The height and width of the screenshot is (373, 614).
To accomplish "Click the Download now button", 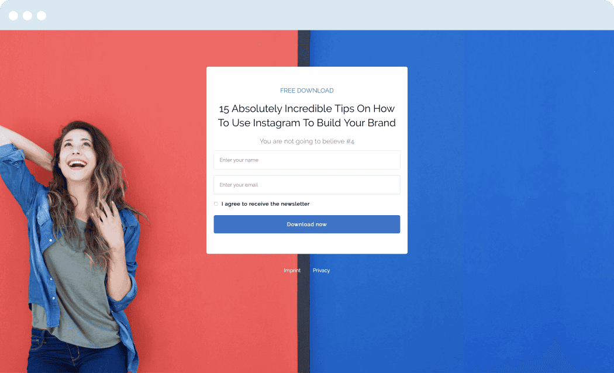I will [306, 225].
